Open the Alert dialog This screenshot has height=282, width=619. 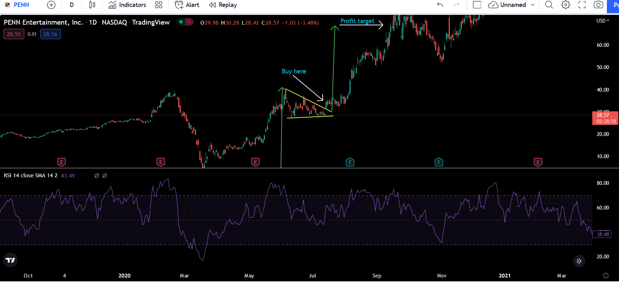(187, 5)
